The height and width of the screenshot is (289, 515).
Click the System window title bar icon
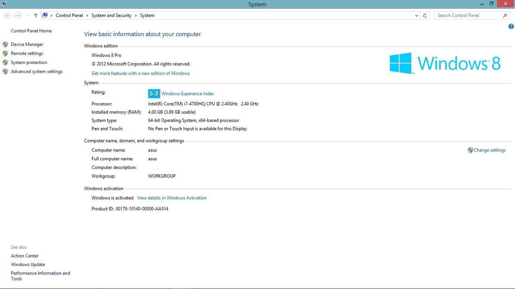coord(4,4)
